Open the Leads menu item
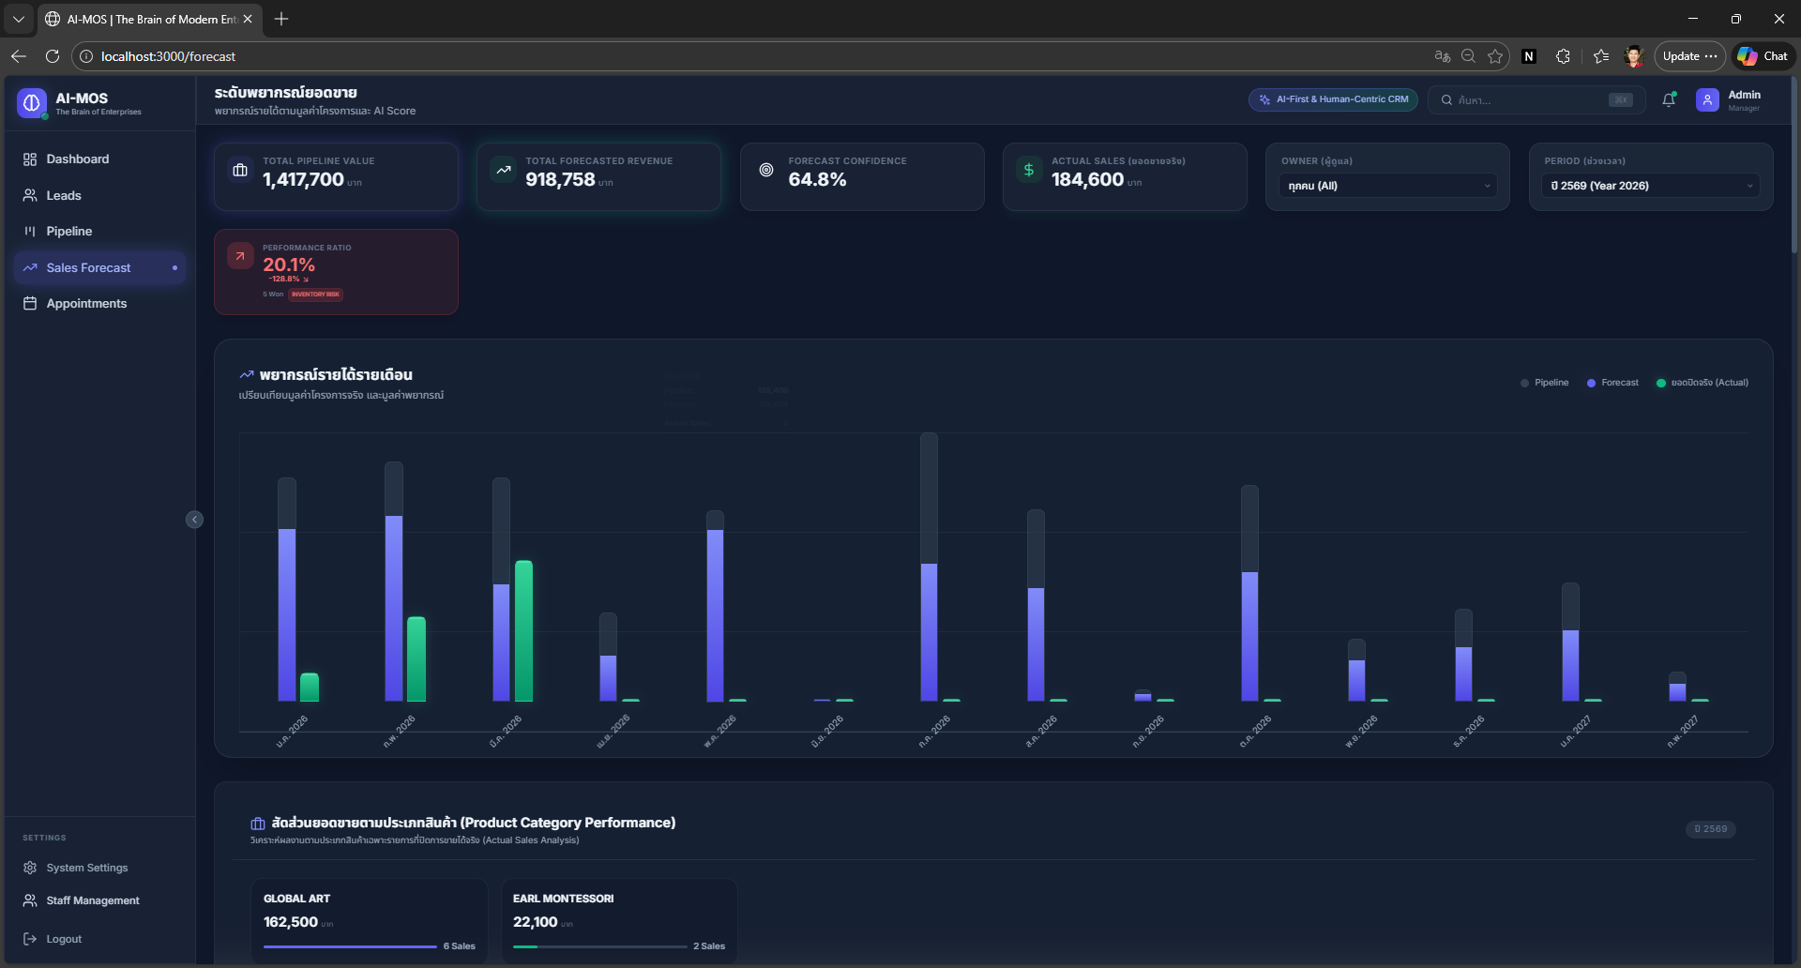The width and height of the screenshot is (1801, 968). 64,195
